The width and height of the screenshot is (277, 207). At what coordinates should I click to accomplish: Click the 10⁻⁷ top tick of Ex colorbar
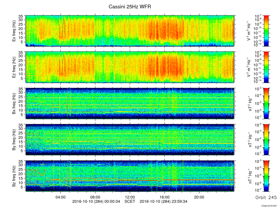pyautogui.click(x=258, y=16)
